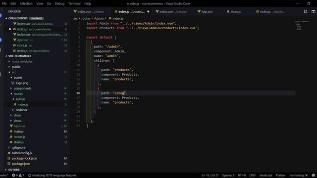The width and height of the screenshot is (317, 178).
Task: Click the routes breadcrumb
Action: (x=86, y=18)
